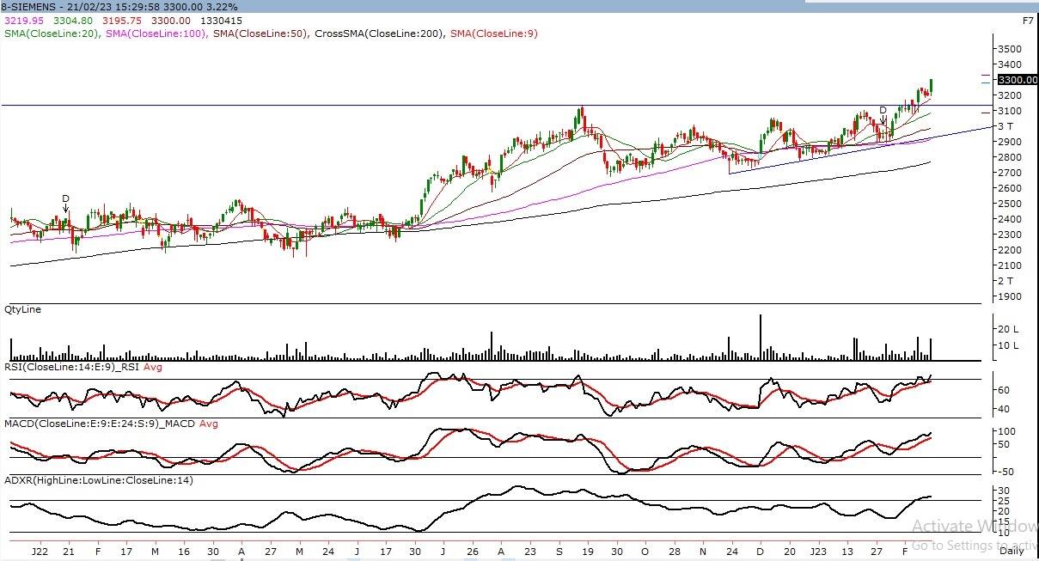Select the SMA(CloseLine:20) legend label
The height and width of the screenshot is (561, 1039).
tap(52, 33)
